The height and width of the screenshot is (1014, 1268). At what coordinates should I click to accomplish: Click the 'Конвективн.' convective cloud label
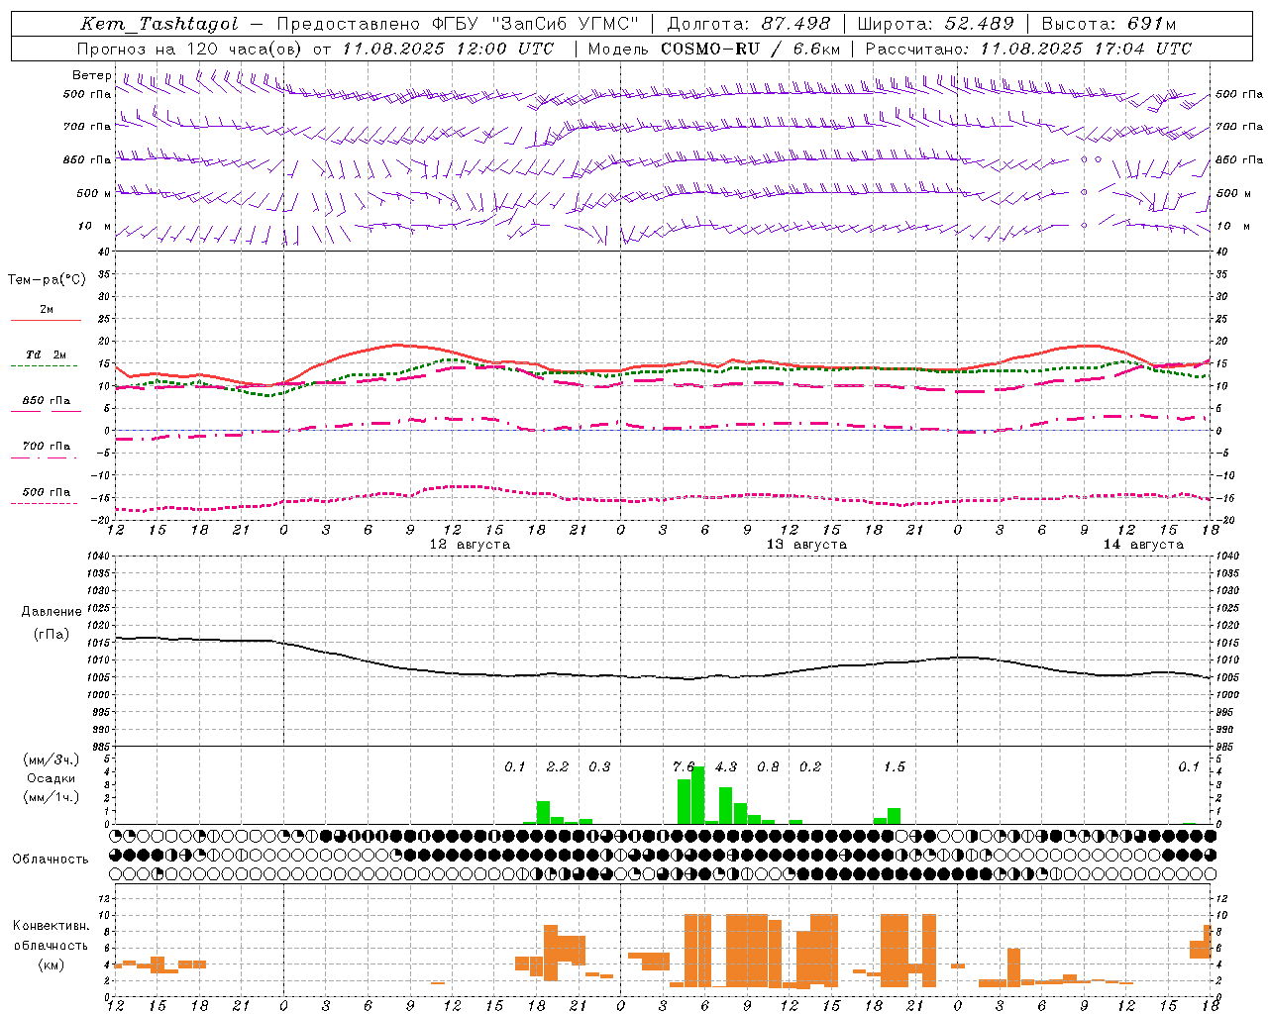pos(51,926)
